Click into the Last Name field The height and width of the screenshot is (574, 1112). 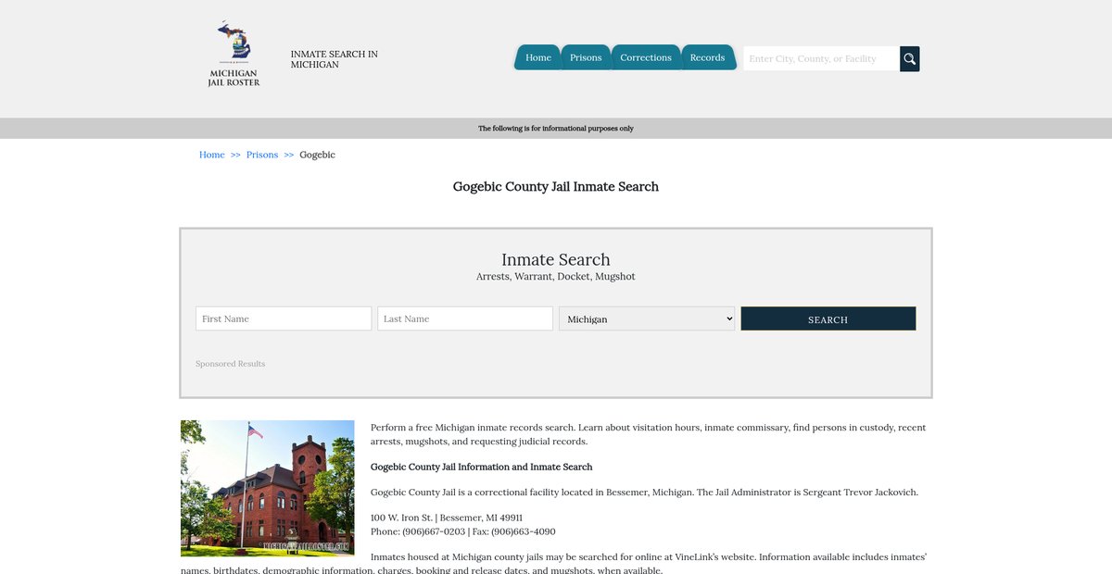tap(465, 318)
